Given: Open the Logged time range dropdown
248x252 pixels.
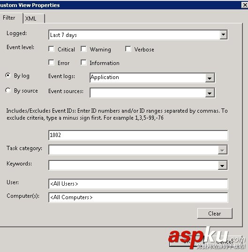Looking at the screenshot, I should (223, 35).
